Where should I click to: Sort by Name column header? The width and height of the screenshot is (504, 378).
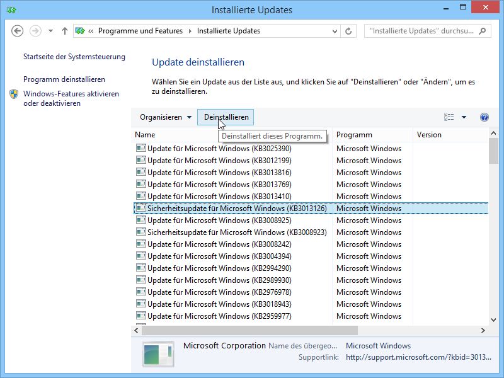click(x=145, y=135)
